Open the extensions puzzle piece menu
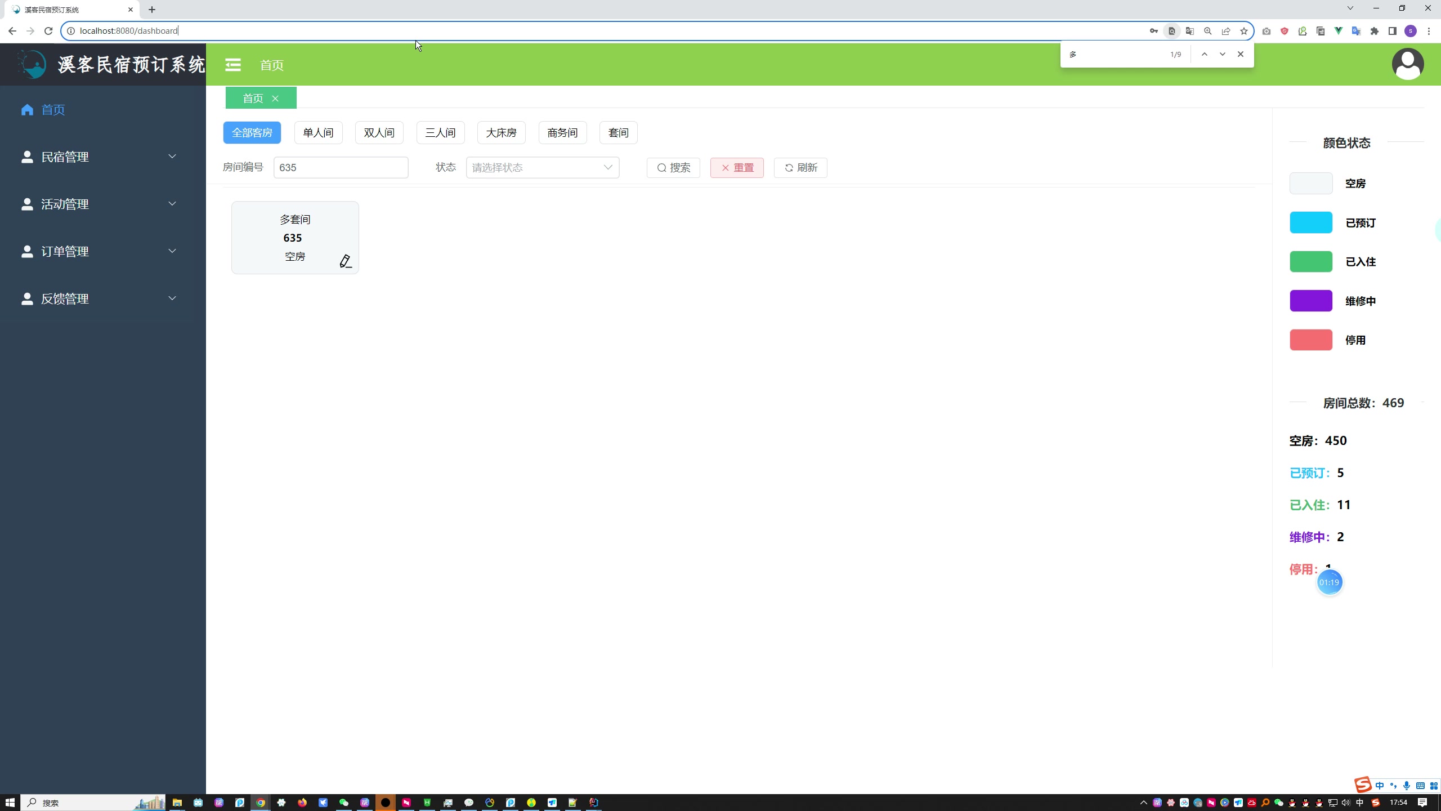 point(1374,31)
